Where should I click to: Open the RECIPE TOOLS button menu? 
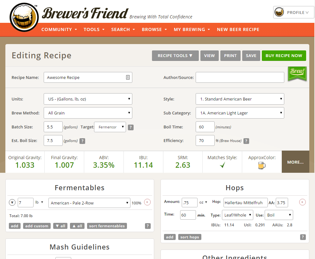tap(175, 55)
